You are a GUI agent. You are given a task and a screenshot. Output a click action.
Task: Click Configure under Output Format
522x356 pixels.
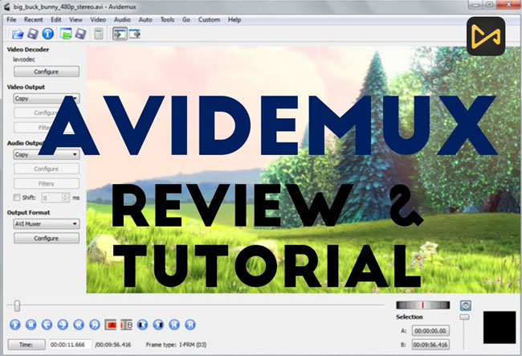click(47, 238)
